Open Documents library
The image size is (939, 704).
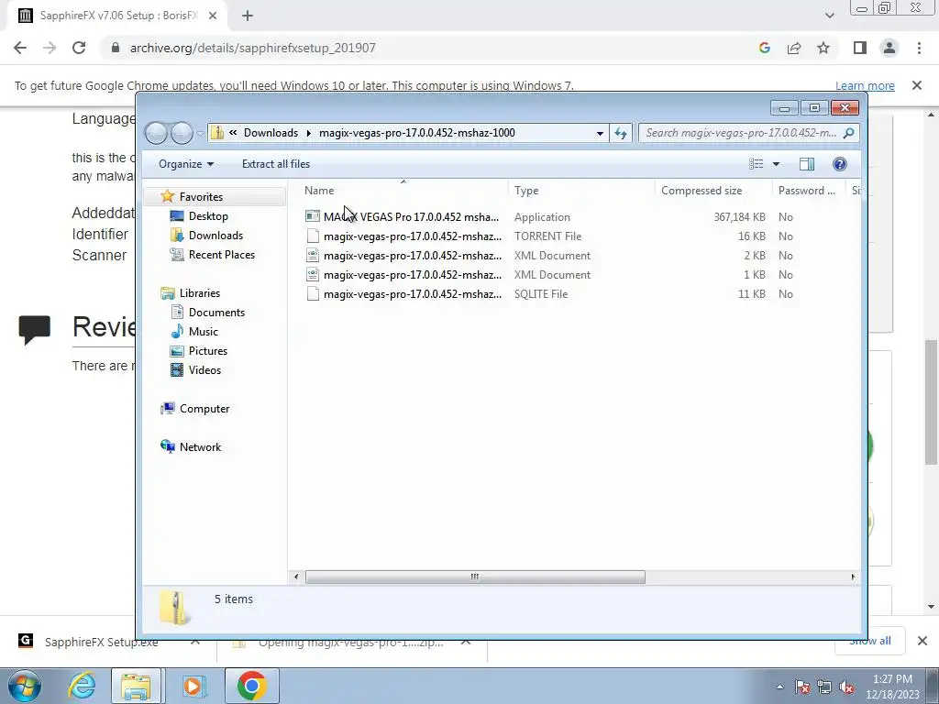click(216, 312)
